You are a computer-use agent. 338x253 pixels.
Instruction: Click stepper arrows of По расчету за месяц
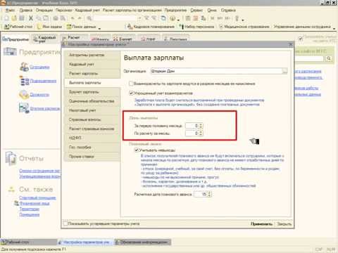201,134
